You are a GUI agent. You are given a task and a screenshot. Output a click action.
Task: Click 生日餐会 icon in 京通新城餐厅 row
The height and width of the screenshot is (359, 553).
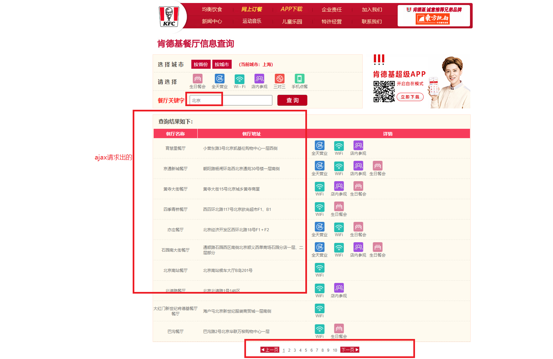pyautogui.click(x=378, y=166)
